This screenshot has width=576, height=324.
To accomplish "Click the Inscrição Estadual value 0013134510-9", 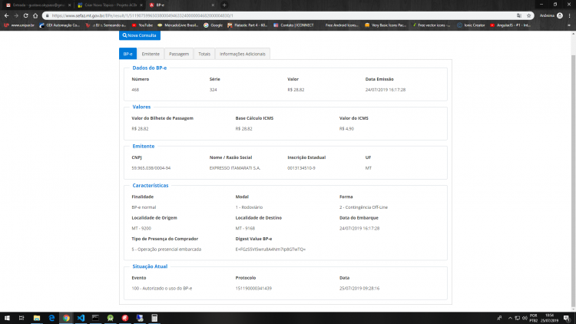I will (301, 168).
